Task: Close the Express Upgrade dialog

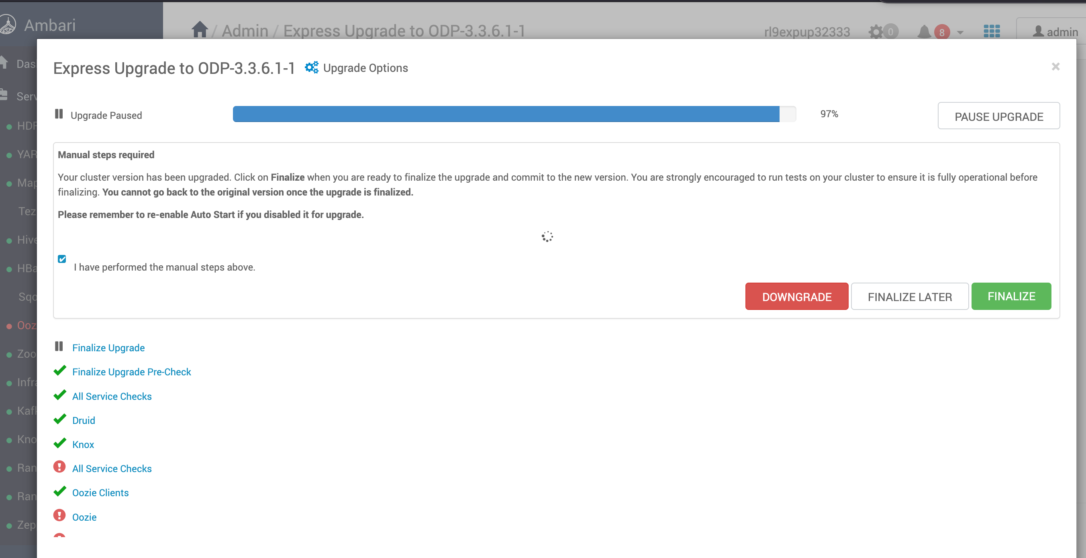Action: [x=1055, y=67]
